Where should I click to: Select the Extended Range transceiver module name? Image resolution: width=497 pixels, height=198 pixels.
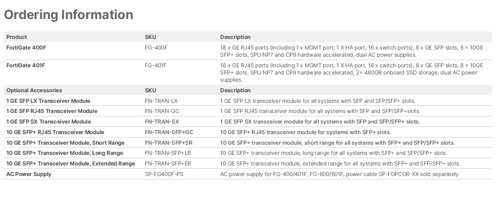[x=71, y=163]
